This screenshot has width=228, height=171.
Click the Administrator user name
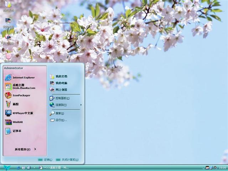(x=14, y=68)
